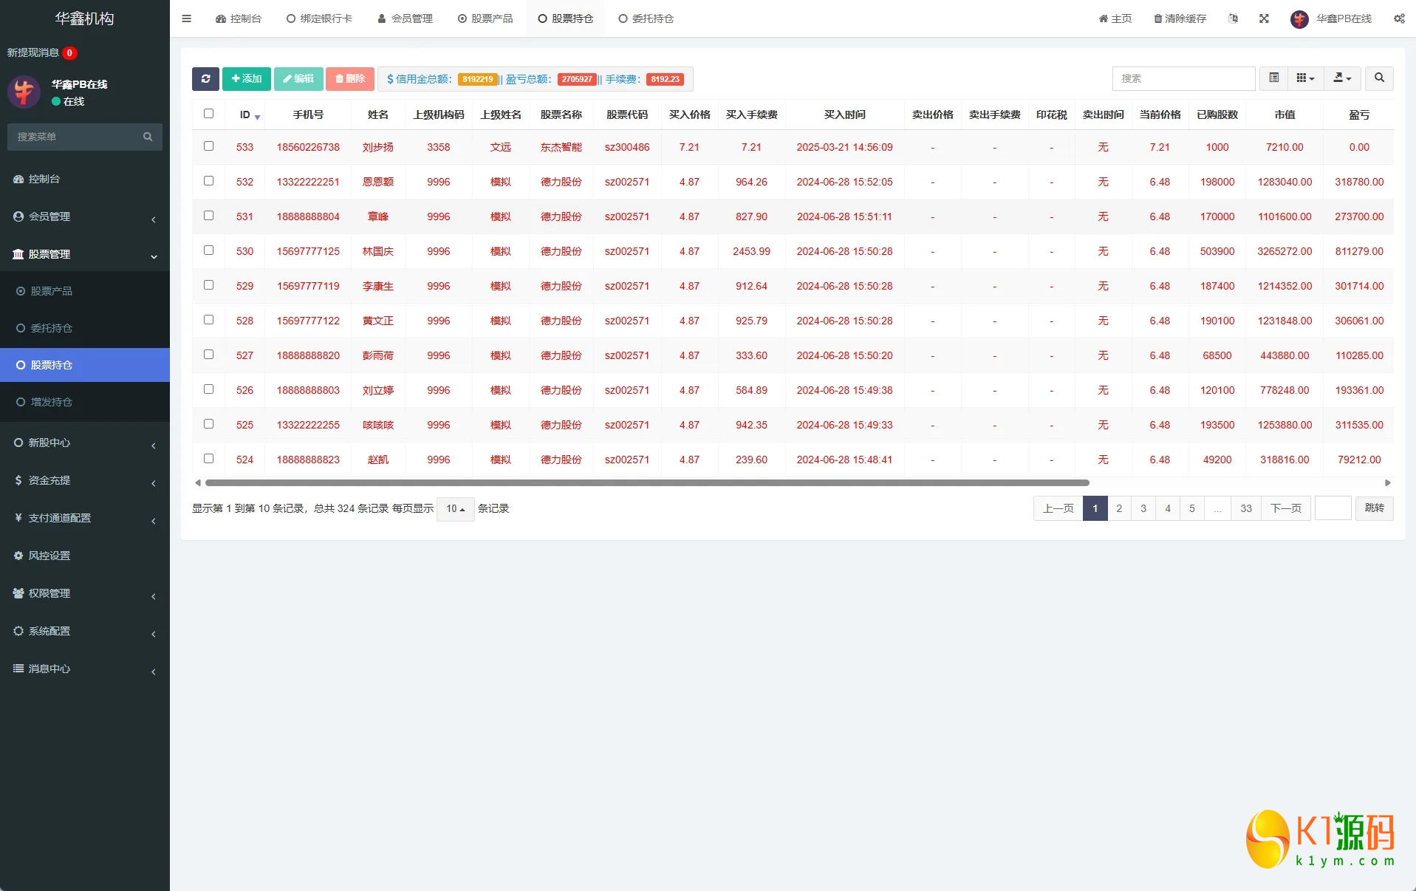This screenshot has width=1416, height=891.
Task: Sort table by the ID column arrow
Action: coord(257,116)
